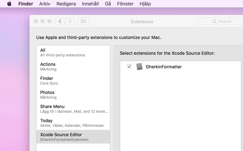Select the Today category
Screen dimensions: 243x151
coord(73,123)
